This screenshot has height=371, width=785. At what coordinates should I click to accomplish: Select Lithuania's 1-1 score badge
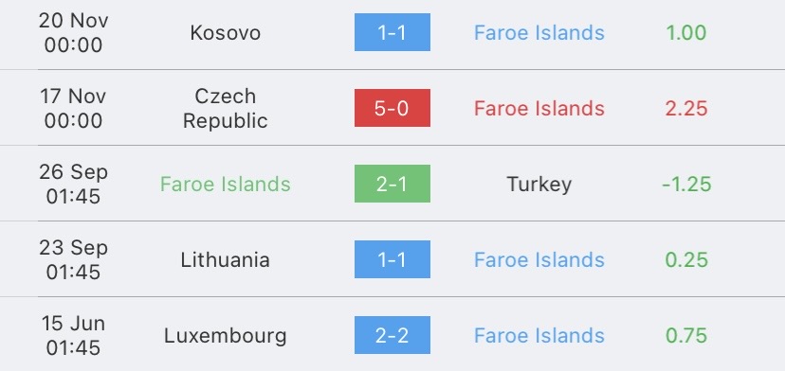tap(392, 259)
